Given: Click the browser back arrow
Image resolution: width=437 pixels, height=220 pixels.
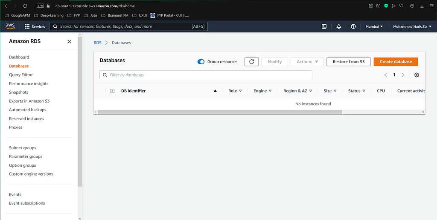Looking at the screenshot, I should 6,6.
